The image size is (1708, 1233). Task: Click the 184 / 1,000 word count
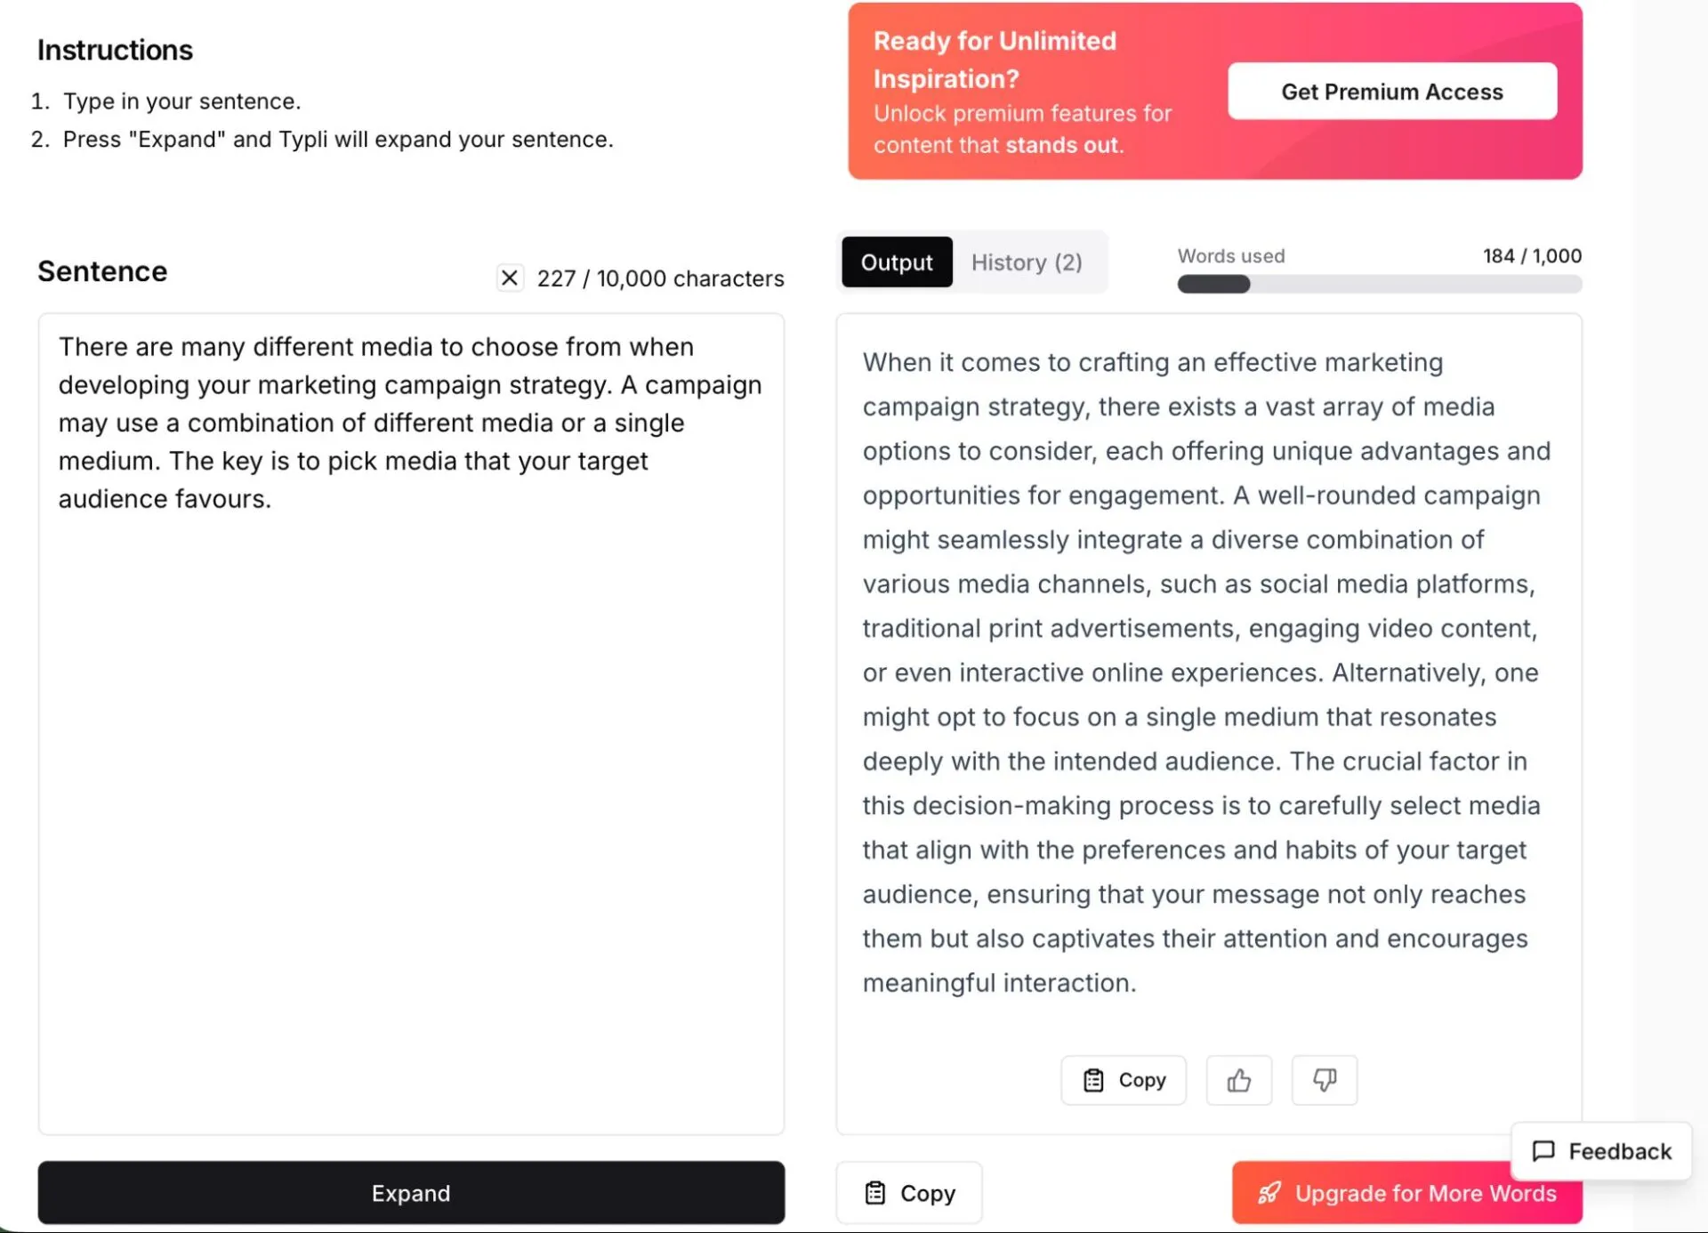(x=1532, y=256)
